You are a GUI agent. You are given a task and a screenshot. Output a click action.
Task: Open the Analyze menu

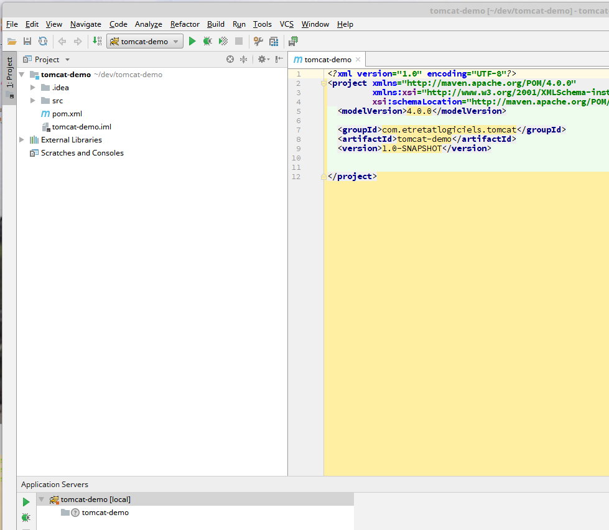pos(149,24)
